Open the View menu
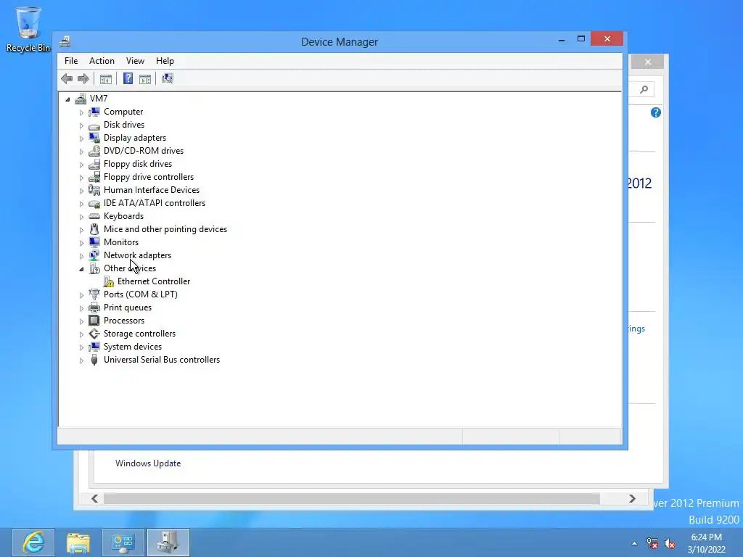743x557 pixels. click(135, 61)
